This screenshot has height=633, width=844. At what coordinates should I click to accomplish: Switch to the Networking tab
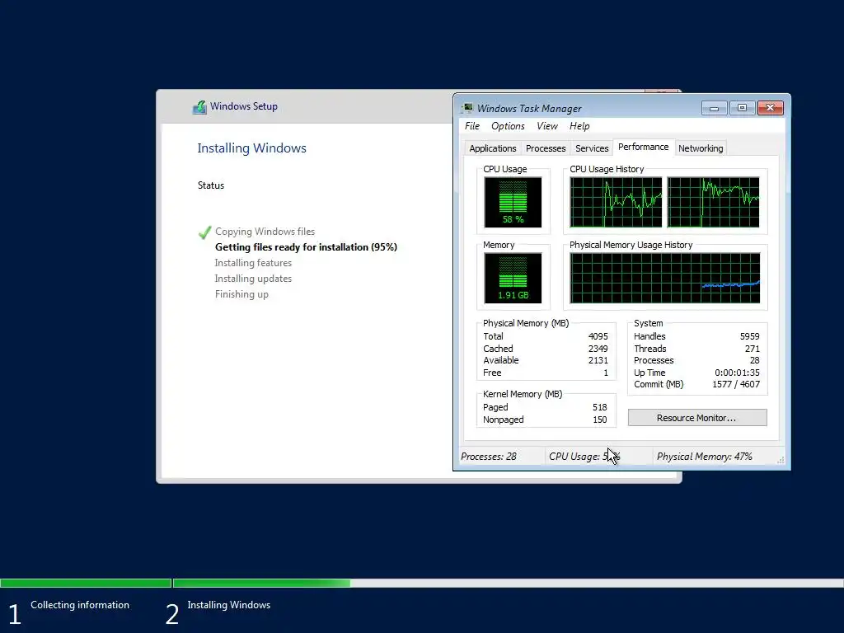[701, 148]
